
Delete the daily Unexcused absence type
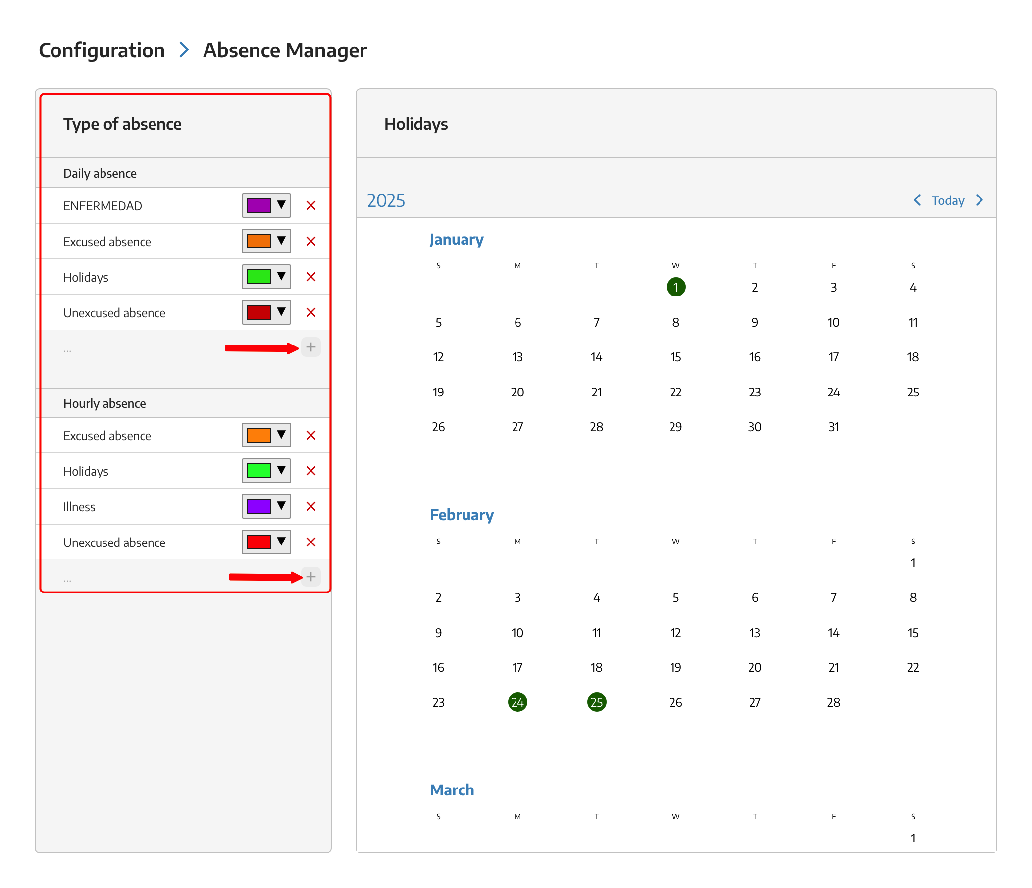[311, 313]
